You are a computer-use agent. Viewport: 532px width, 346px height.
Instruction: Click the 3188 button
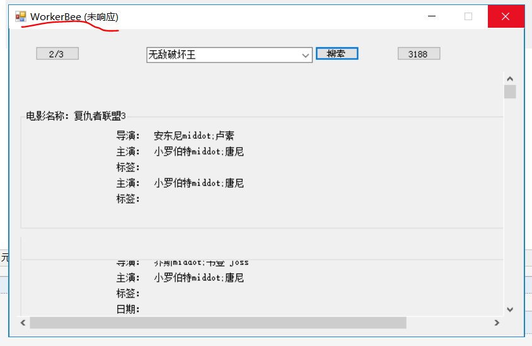419,54
